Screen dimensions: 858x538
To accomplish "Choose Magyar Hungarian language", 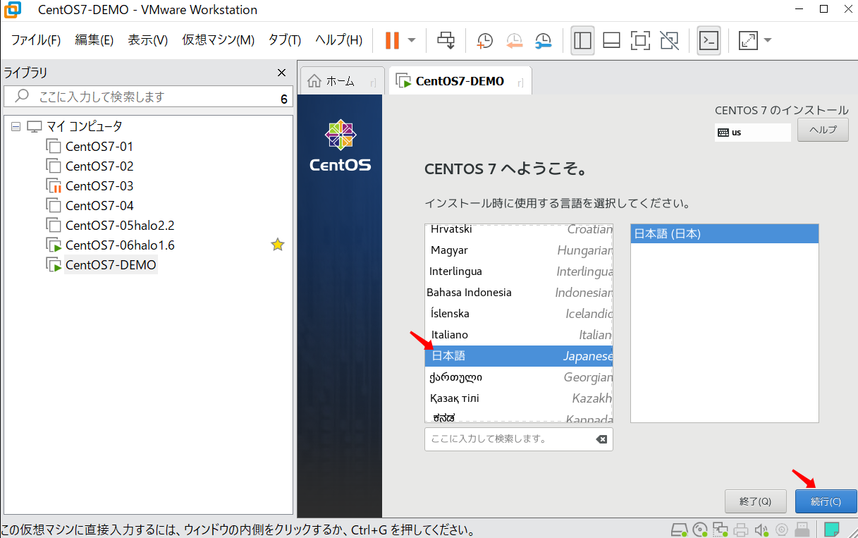I will pyautogui.click(x=519, y=250).
